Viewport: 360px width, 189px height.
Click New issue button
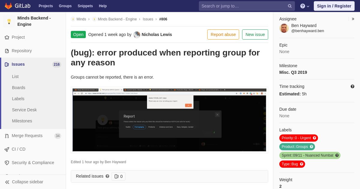point(255,34)
